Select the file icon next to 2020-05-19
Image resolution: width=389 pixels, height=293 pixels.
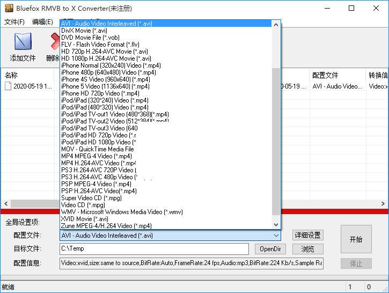pyautogui.click(x=8, y=86)
